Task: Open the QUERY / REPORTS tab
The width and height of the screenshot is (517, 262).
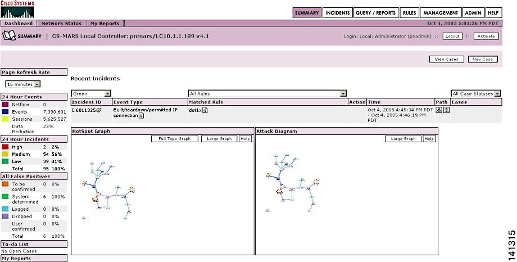Action: tap(375, 13)
